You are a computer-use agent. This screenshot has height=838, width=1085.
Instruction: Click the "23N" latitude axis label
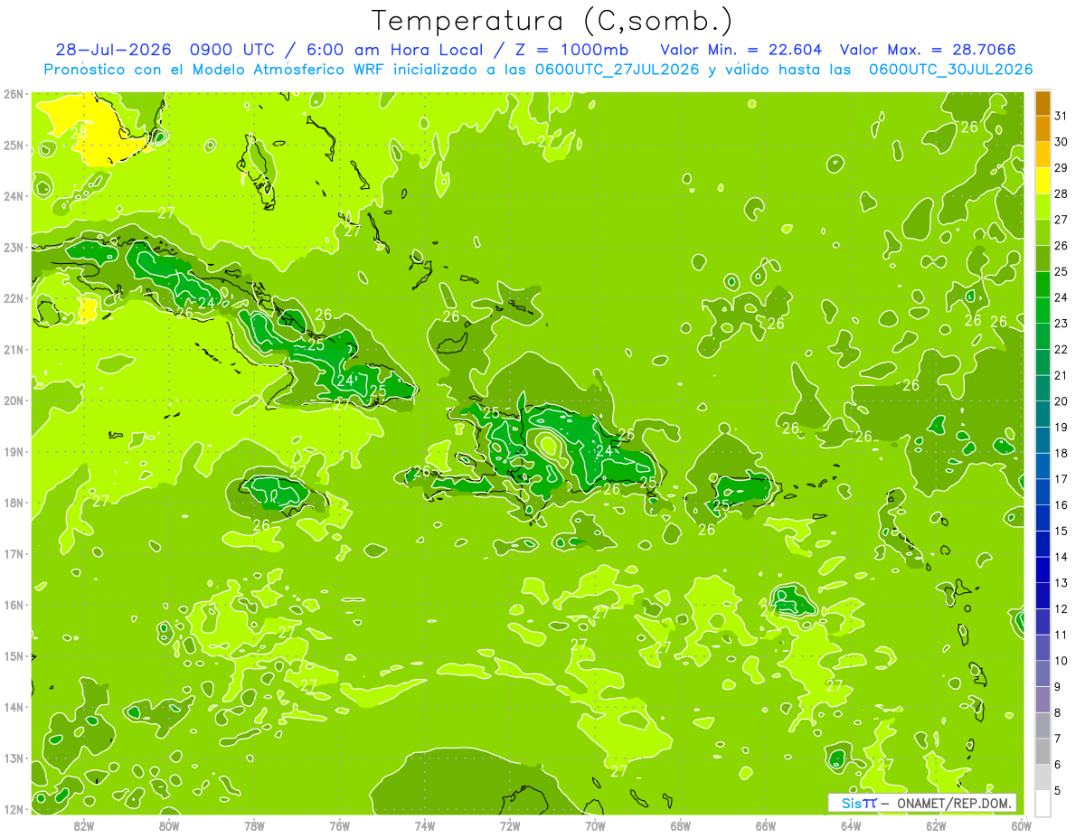pyautogui.click(x=14, y=247)
